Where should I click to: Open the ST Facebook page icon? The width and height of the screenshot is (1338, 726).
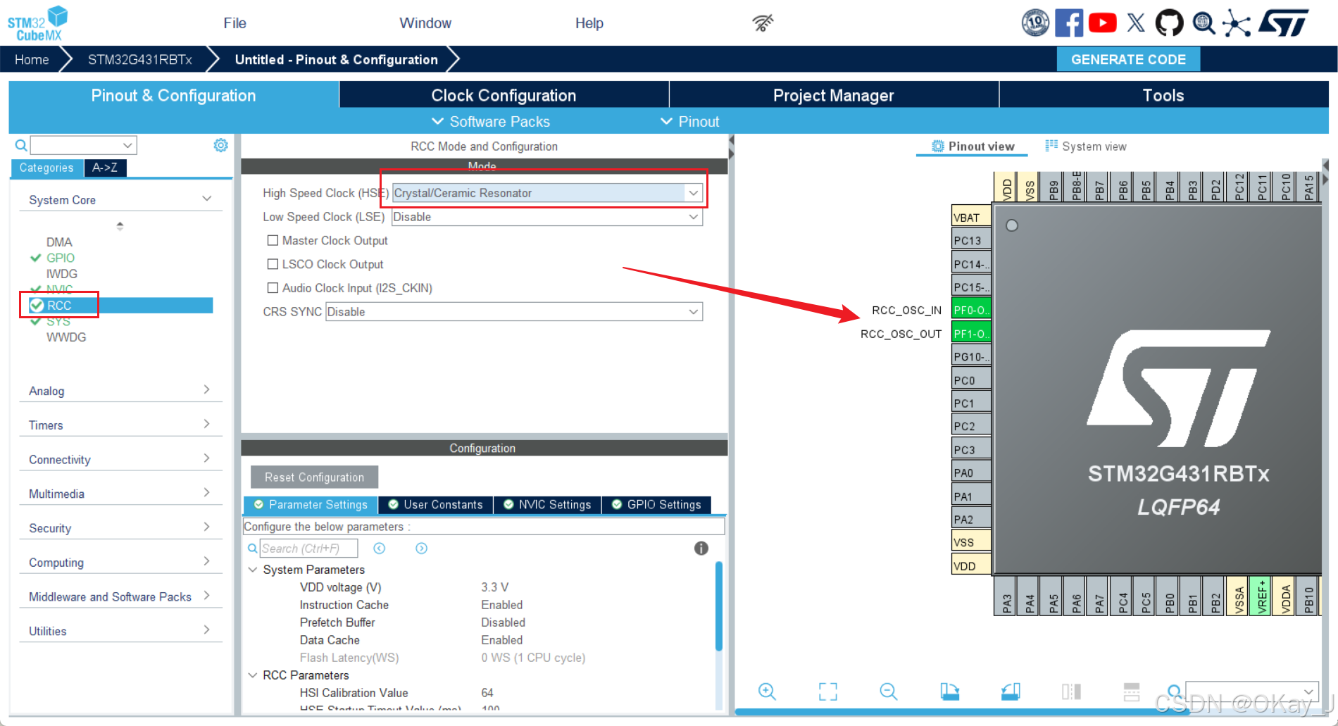click(x=1069, y=23)
